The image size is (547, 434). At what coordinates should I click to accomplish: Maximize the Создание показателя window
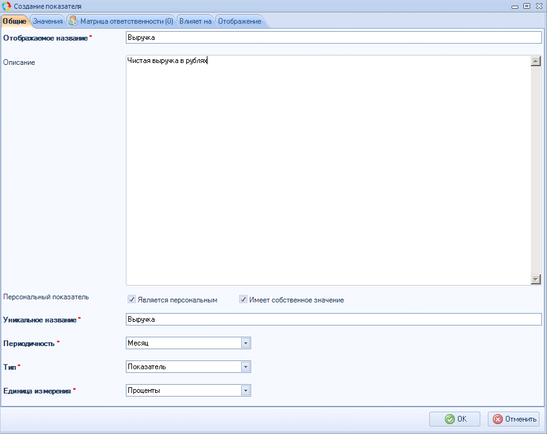pyautogui.click(x=526, y=6)
